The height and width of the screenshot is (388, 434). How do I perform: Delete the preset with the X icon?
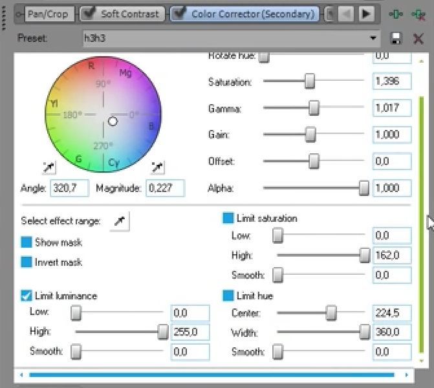pos(418,39)
